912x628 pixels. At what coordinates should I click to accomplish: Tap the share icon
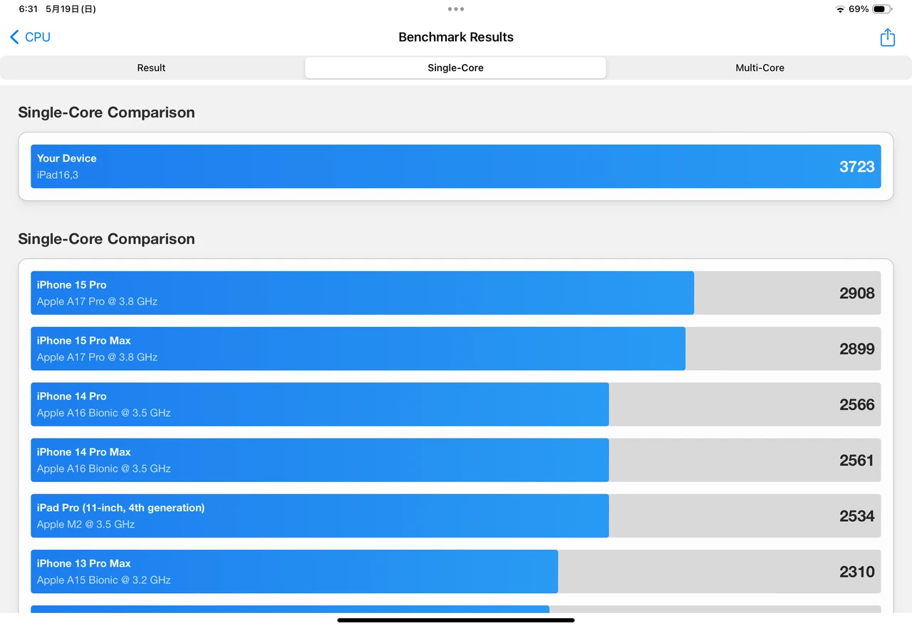[x=887, y=37]
